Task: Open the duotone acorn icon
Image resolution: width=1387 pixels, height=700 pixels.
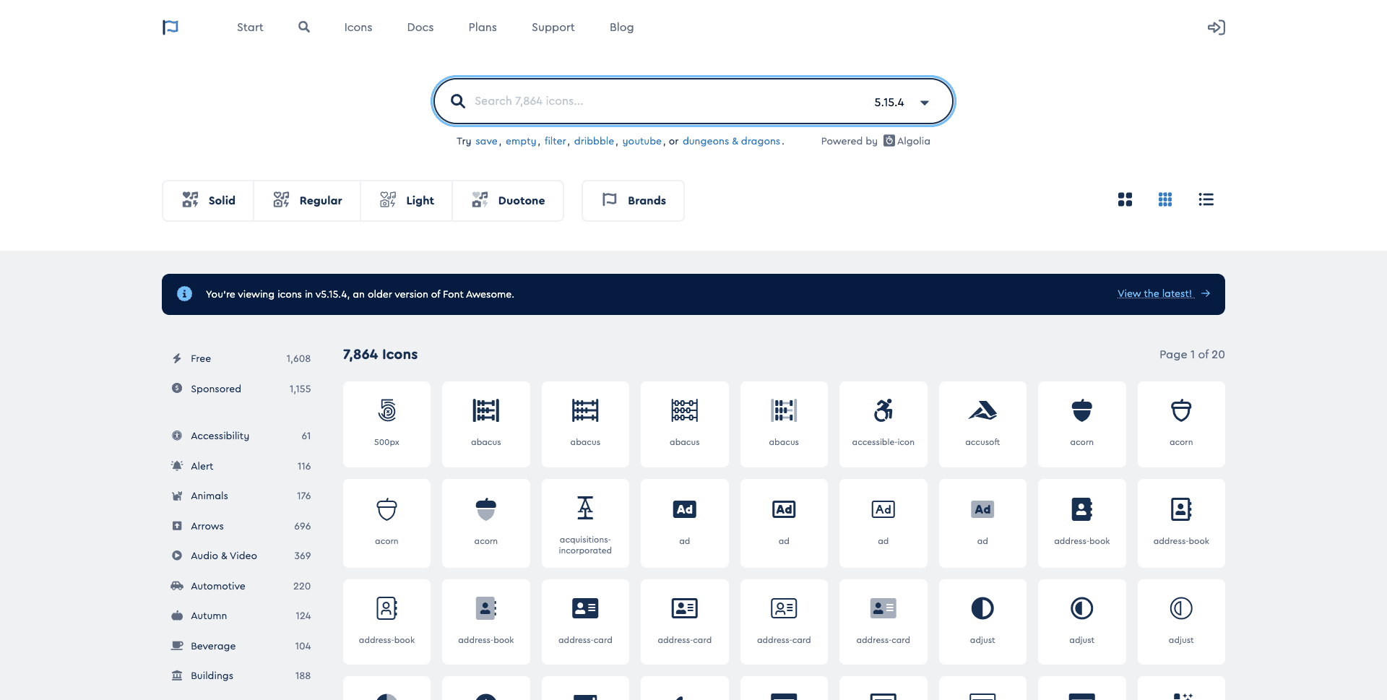Action: pos(485,523)
